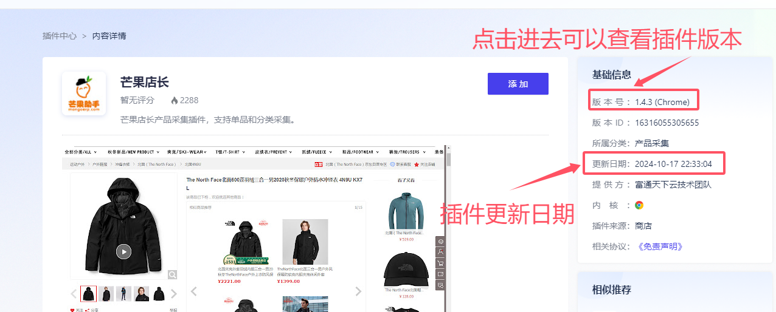The height and width of the screenshot is (312, 776).
Task: Click the 户外鞋服 breadcrumb in the preview
Action: coord(100,164)
